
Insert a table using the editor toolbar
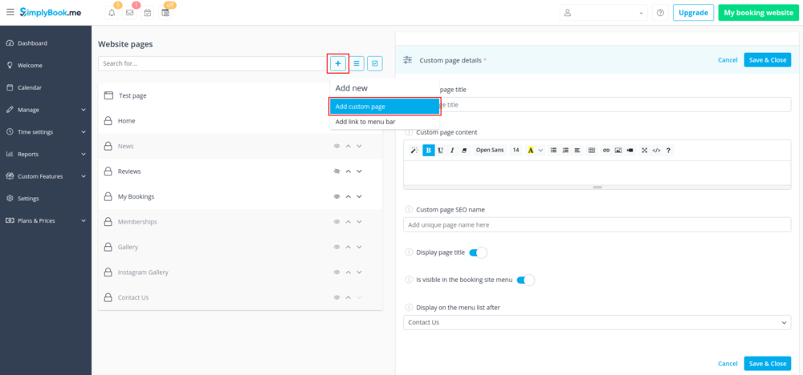pos(592,150)
